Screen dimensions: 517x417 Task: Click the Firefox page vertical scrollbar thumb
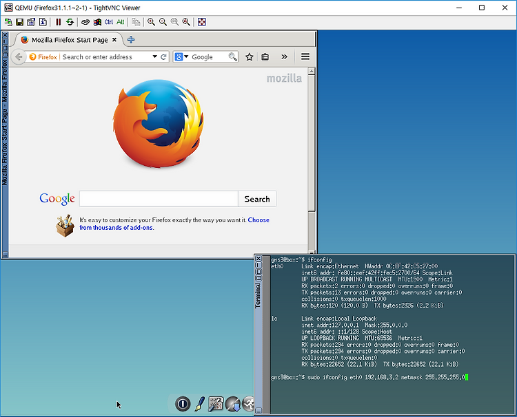point(312,142)
